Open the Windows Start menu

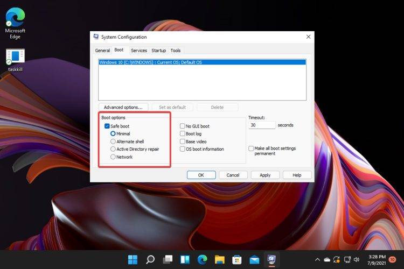click(x=133, y=260)
